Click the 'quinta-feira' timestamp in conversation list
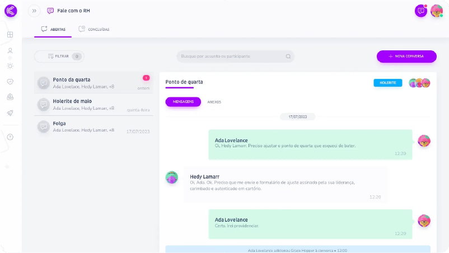 (138, 110)
